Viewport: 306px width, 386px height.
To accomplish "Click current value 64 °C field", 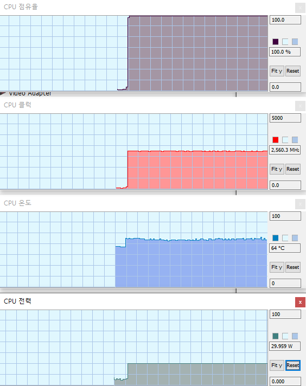I will click(x=285, y=248).
